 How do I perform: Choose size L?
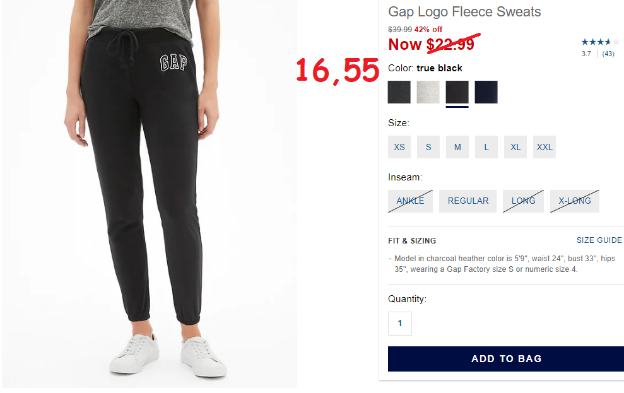pyautogui.click(x=486, y=147)
